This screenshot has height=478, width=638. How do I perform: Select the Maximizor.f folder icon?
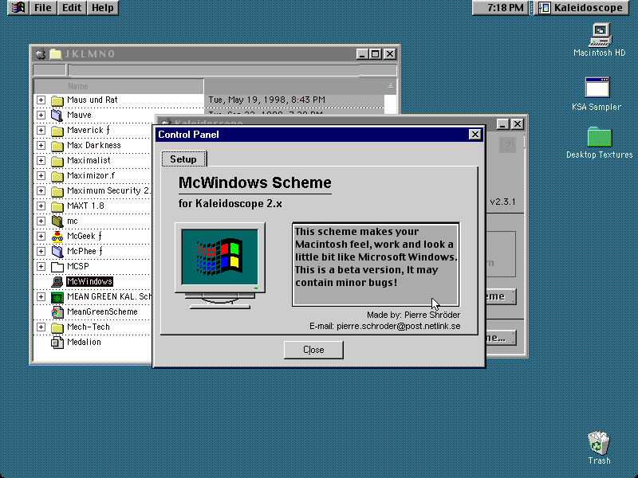coord(57,175)
